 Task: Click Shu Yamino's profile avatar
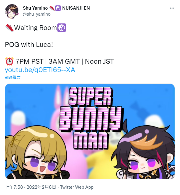tap(12, 11)
